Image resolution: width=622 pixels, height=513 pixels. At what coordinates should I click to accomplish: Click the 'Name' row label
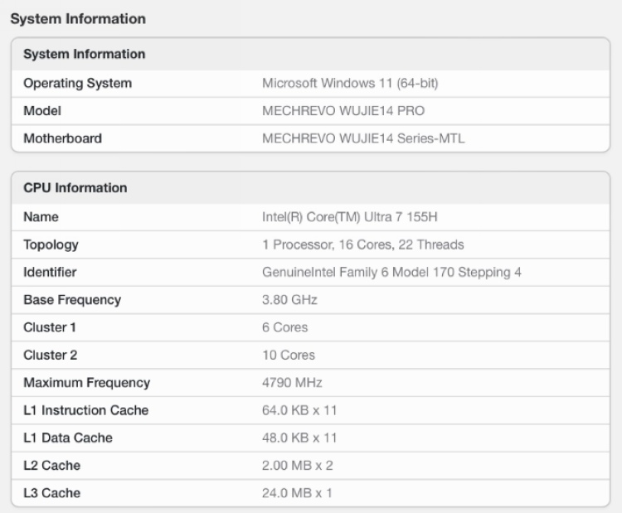pos(41,217)
